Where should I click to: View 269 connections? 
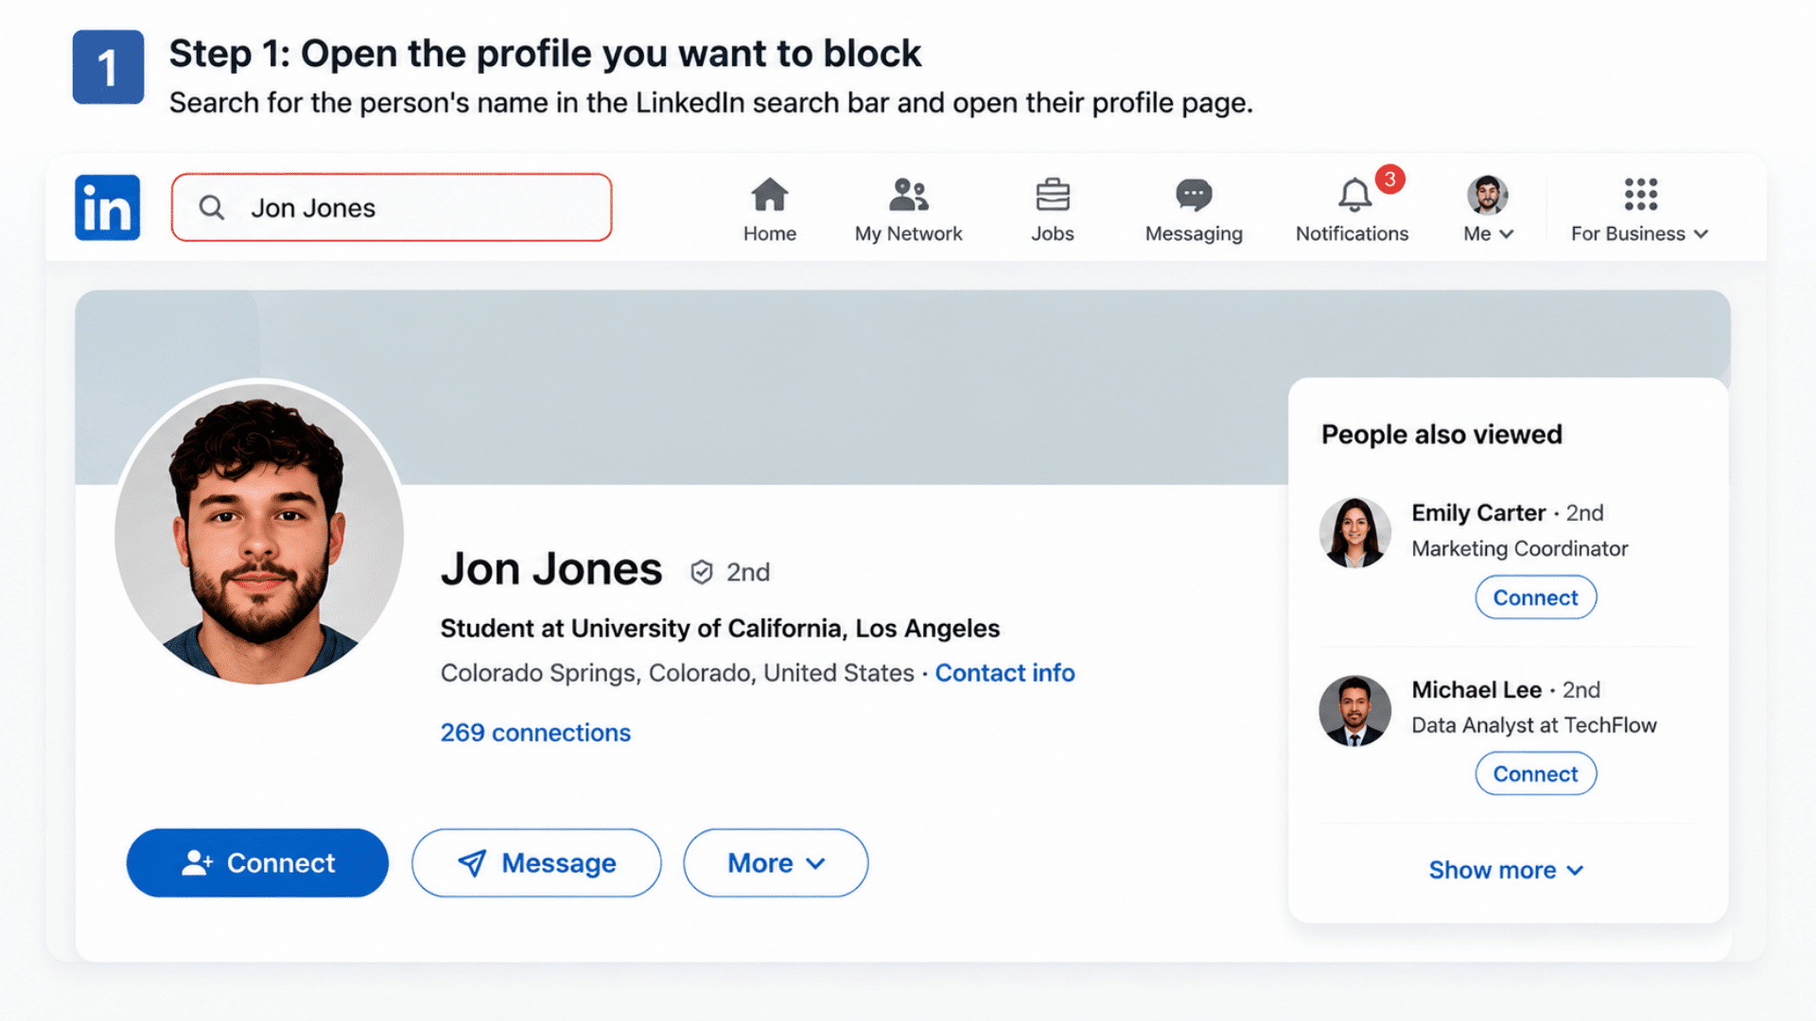(x=535, y=733)
